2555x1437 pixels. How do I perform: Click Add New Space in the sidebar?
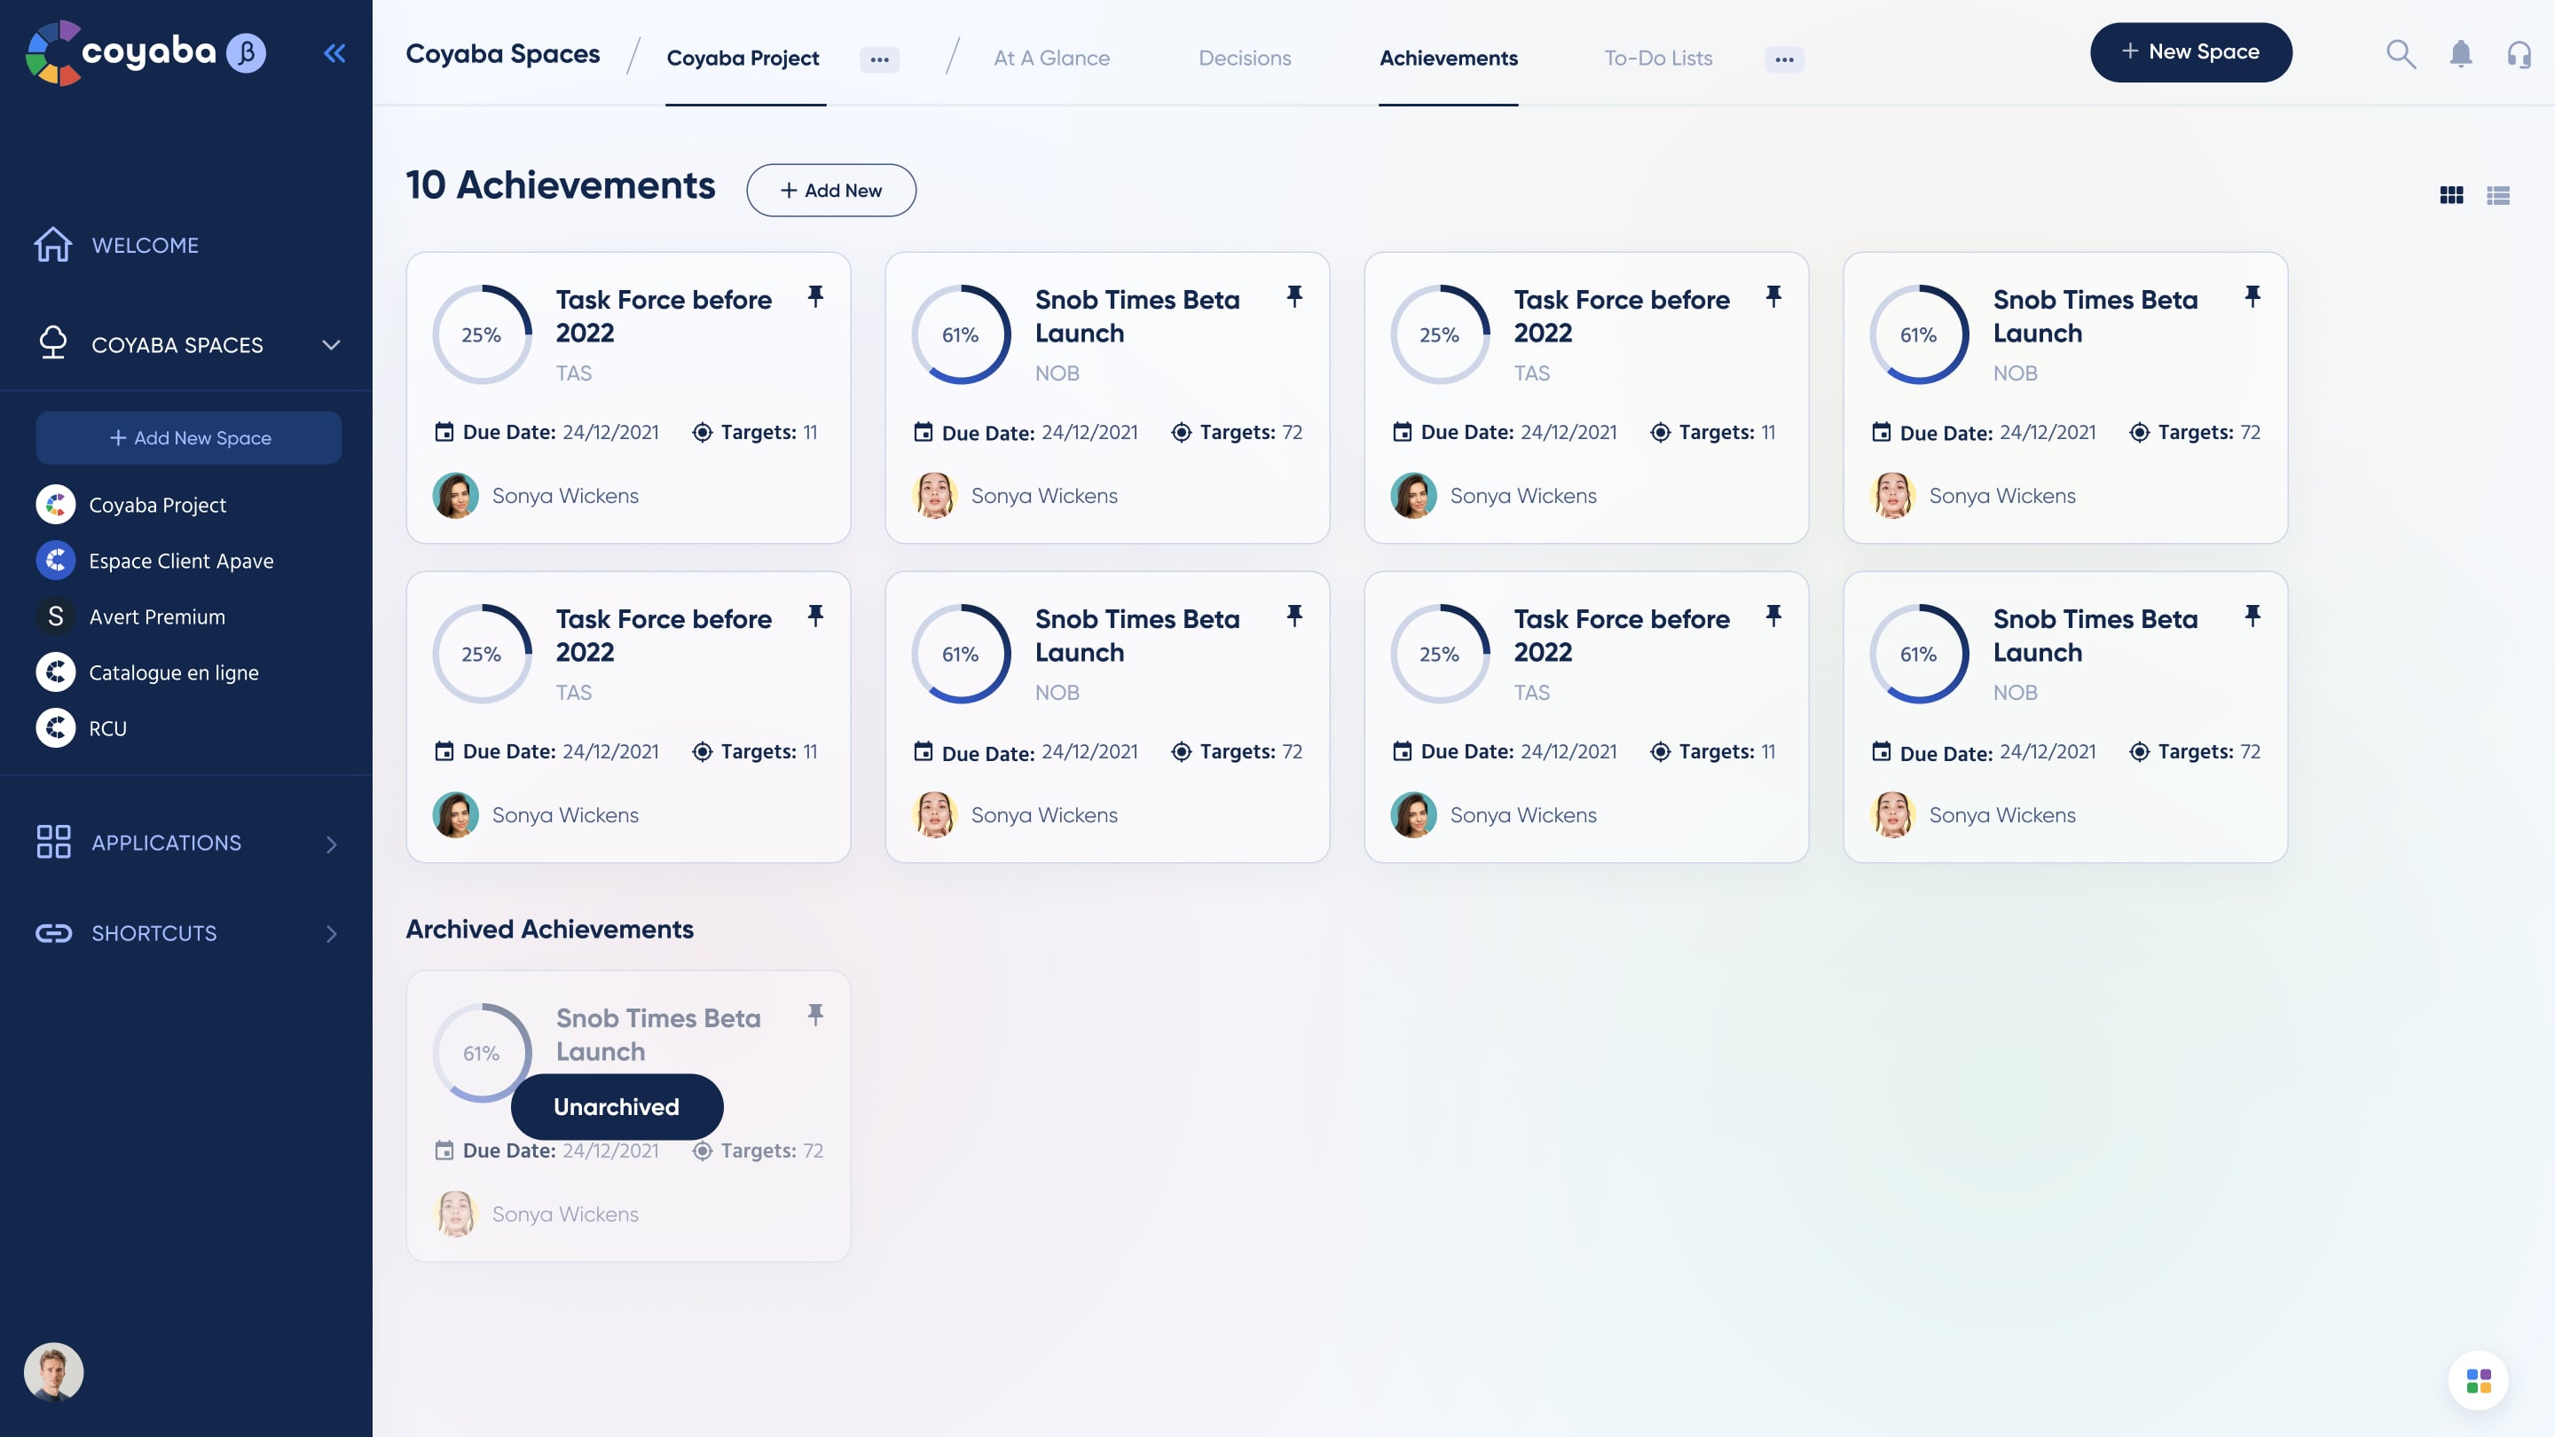click(188, 437)
